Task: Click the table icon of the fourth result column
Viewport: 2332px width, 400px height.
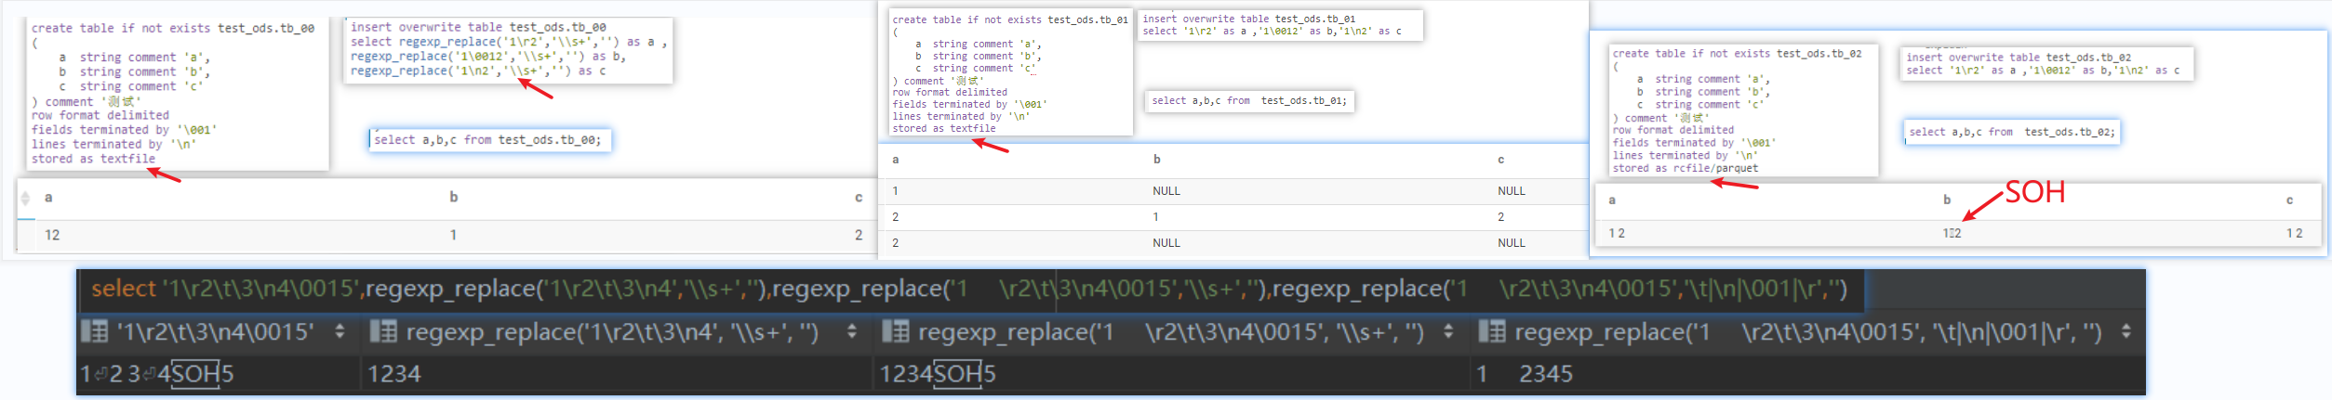Action: tap(1492, 331)
